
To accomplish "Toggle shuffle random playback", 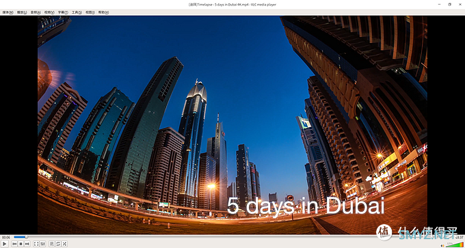I will pos(64,244).
